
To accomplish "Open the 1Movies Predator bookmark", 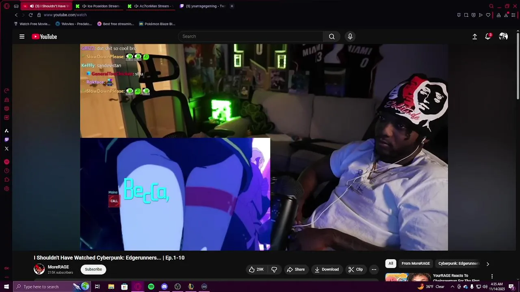I will [x=74, y=24].
